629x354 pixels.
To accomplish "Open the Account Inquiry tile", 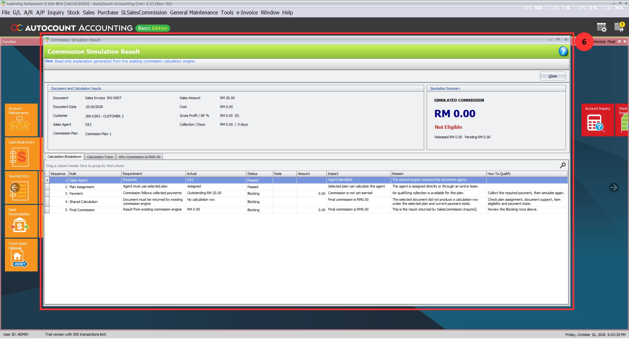I will click(x=598, y=120).
